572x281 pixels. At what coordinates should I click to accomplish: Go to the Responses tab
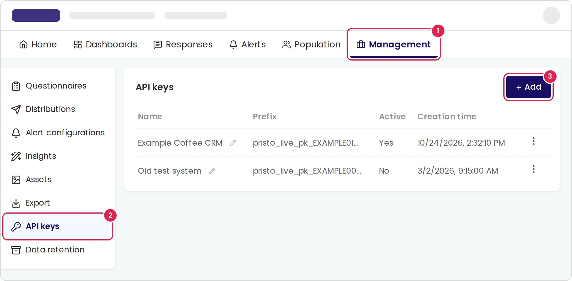(183, 45)
